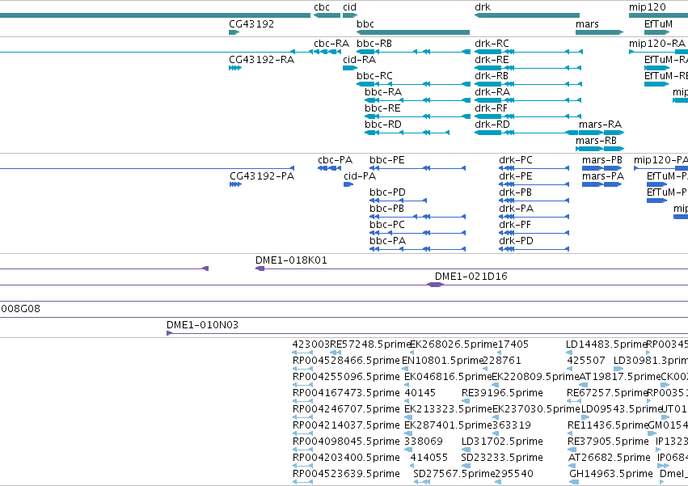Click the bbc gene bar
The image size is (688, 486).
(413, 32)
